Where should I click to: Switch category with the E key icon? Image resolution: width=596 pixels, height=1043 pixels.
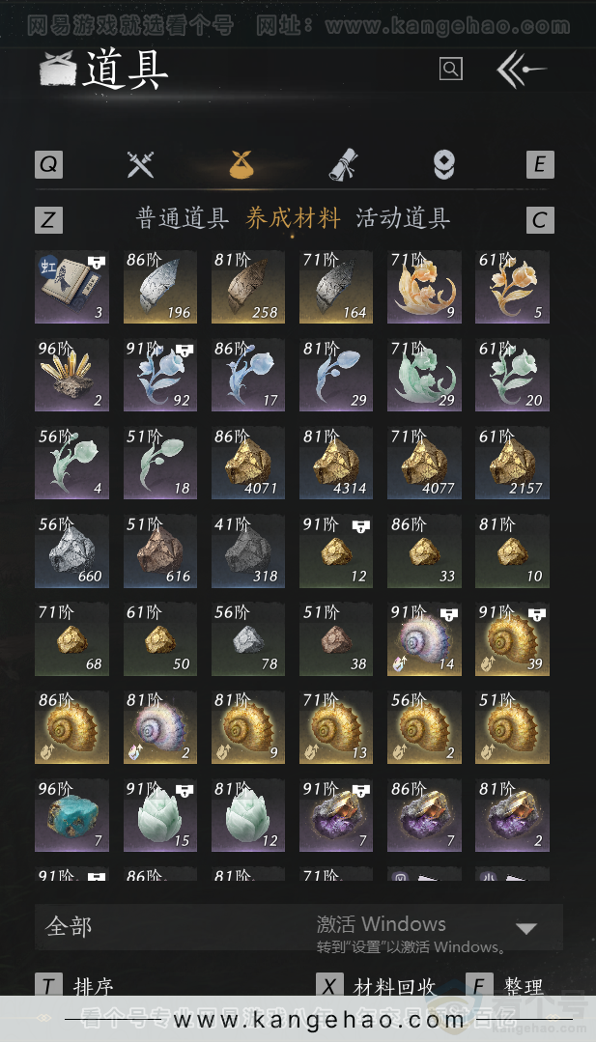pos(540,164)
